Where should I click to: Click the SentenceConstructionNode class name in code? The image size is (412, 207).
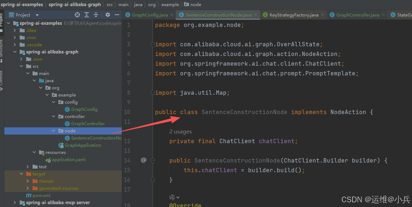click(x=244, y=112)
